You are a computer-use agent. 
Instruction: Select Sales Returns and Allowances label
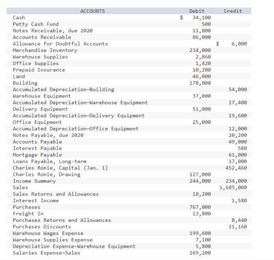(56, 194)
